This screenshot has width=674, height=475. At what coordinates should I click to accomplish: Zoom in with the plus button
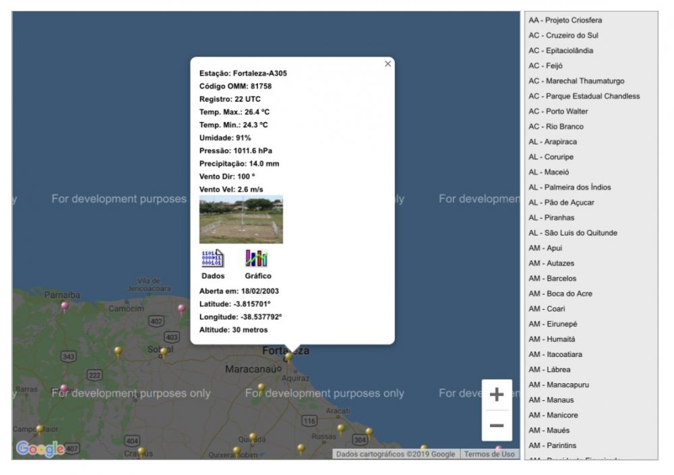[x=497, y=395]
